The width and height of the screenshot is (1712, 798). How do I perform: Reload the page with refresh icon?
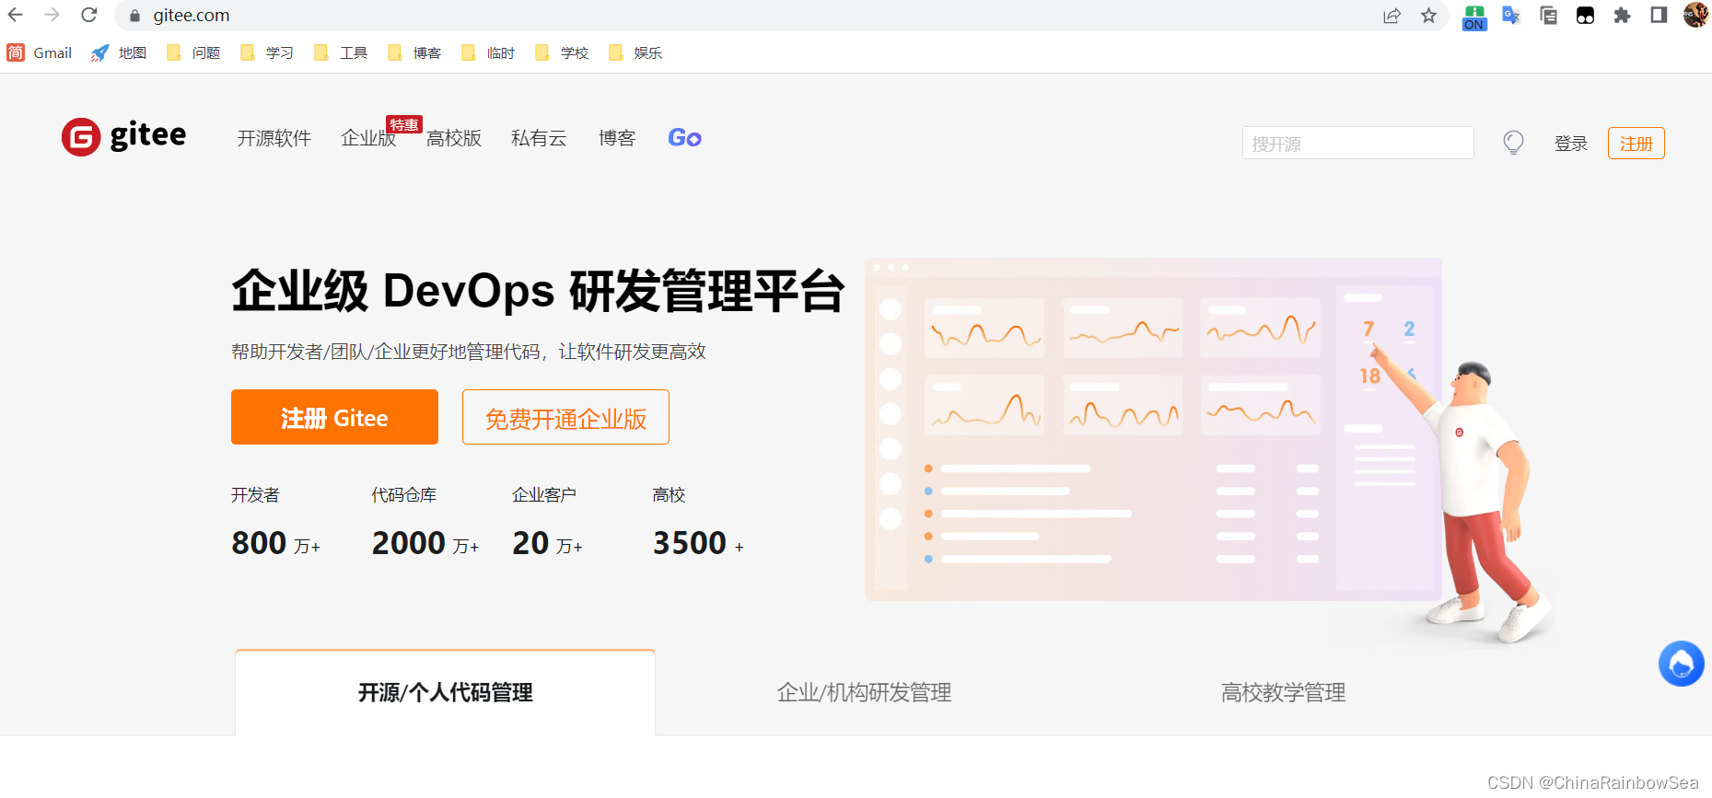point(89,15)
